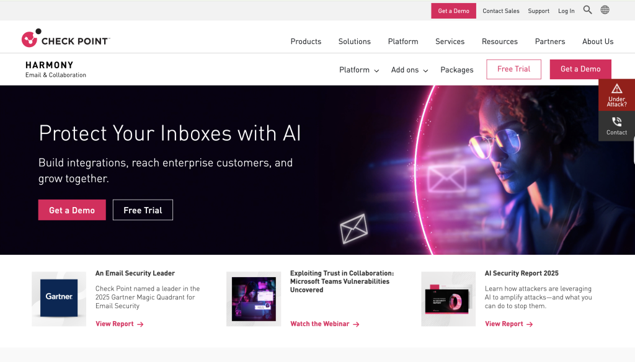This screenshot has width=635, height=362.
Task: Click the outlined Free Trial hero button
Action: coord(143,210)
